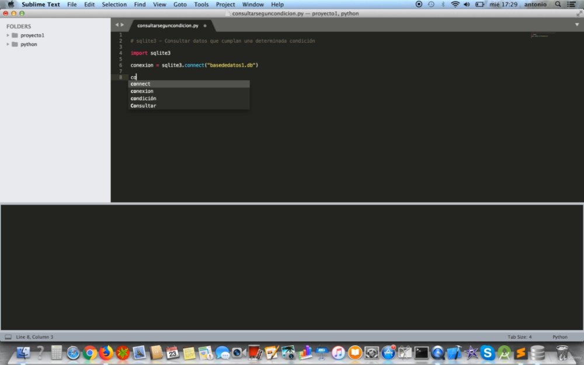
Task: Open QuickTime Player from the dock
Action: 438,353
